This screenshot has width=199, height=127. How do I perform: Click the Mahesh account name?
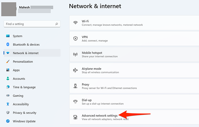click(24, 7)
